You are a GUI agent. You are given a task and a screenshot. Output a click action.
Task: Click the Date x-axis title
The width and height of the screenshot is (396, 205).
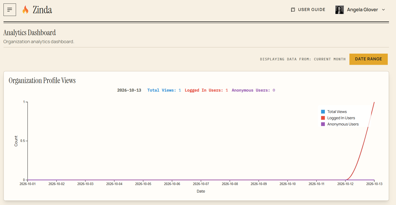pos(201,191)
